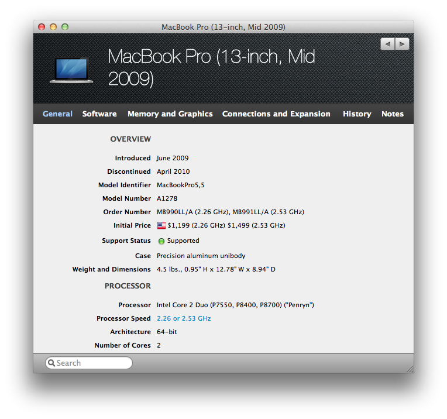The width and height of the screenshot is (447, 419).
Task: Focus the Search input field
Action: [89, 363]
